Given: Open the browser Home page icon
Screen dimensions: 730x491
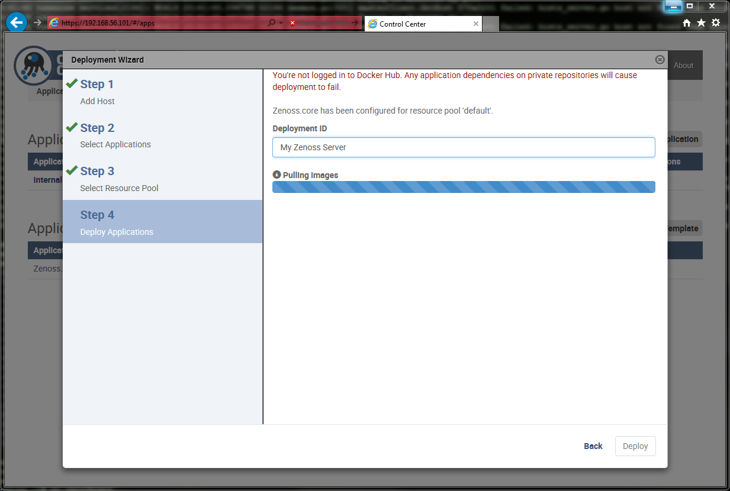Looking at the screenshot, I should [x=687, y=22].
